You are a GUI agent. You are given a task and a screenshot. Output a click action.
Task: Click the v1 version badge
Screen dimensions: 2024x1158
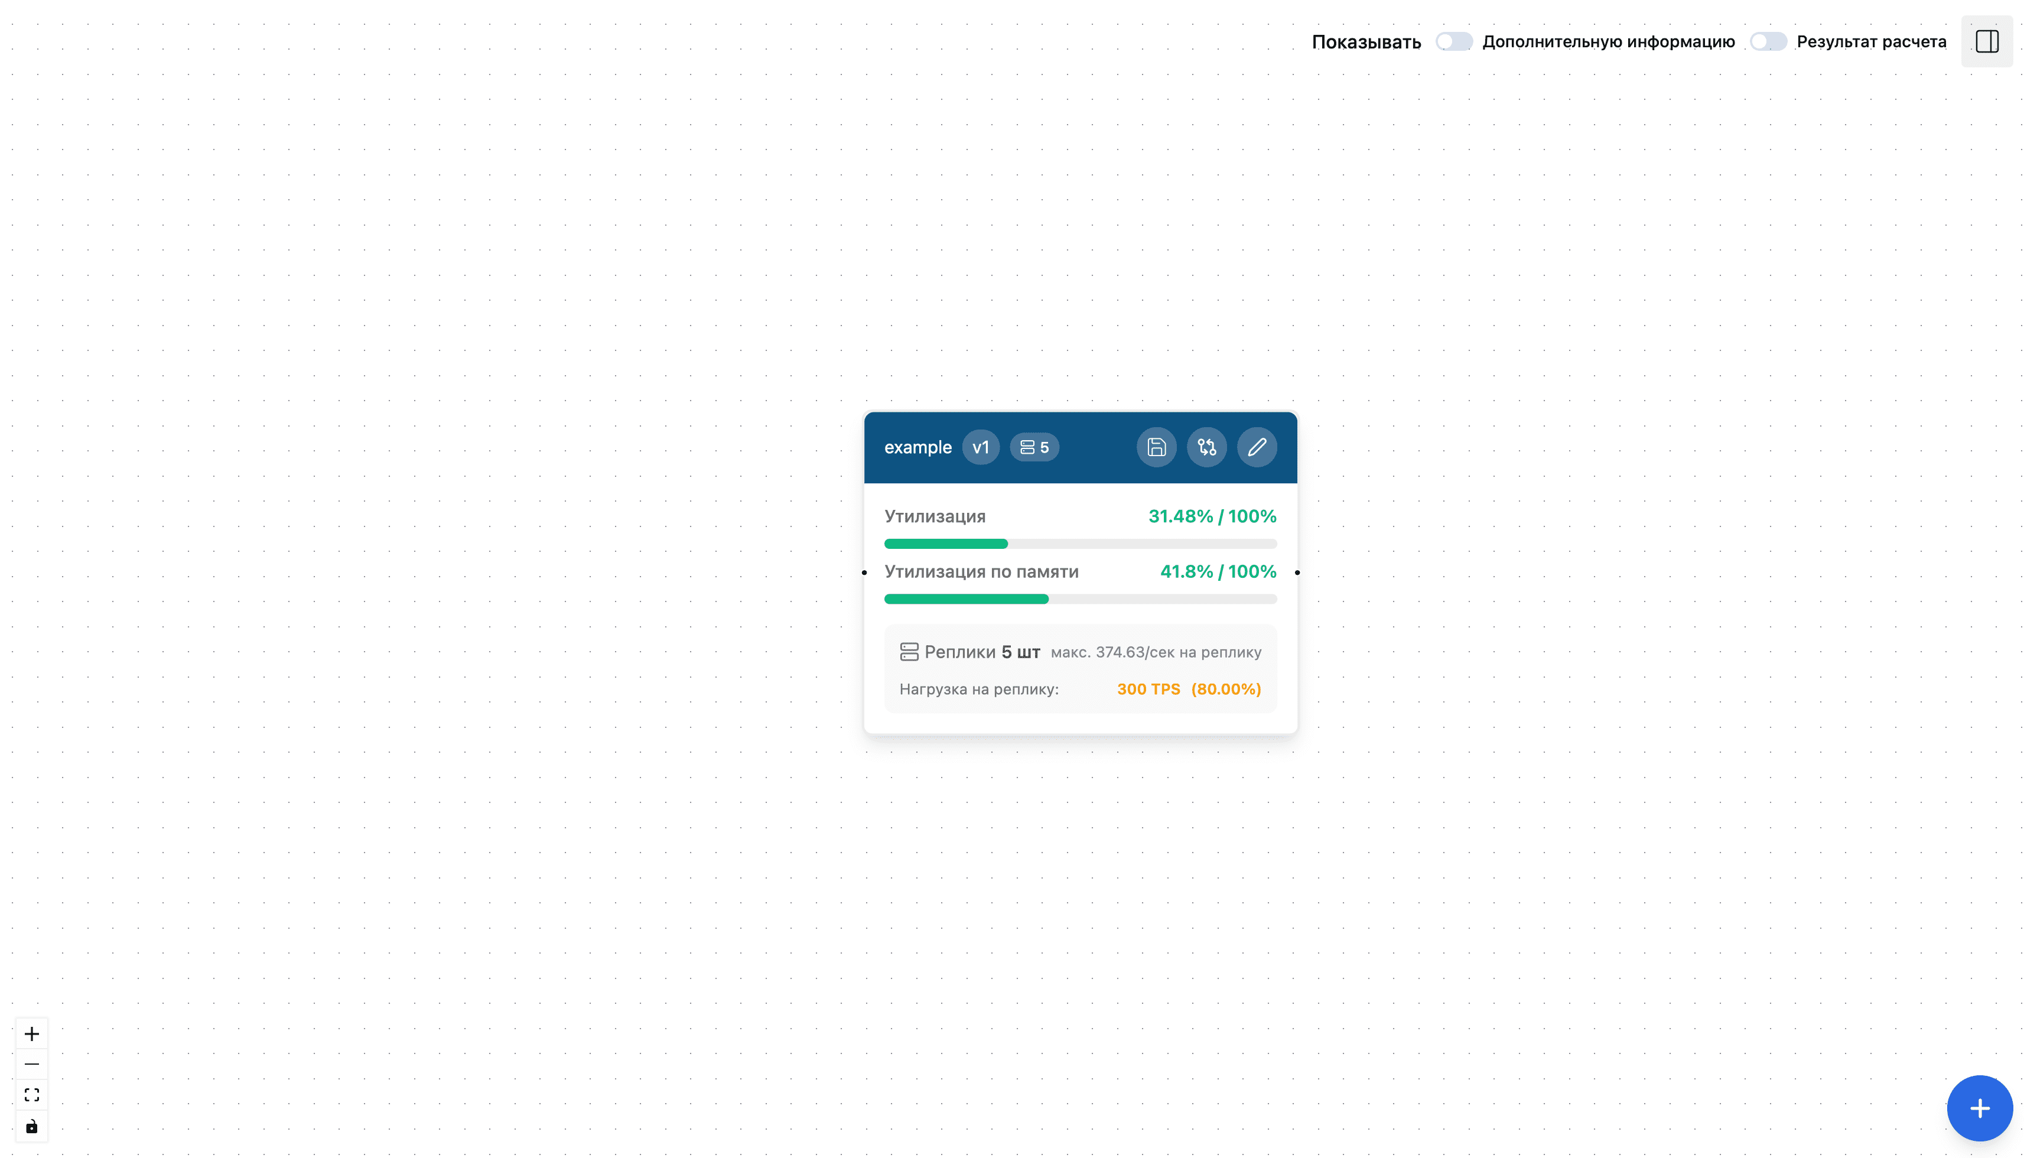click(981, 447)
